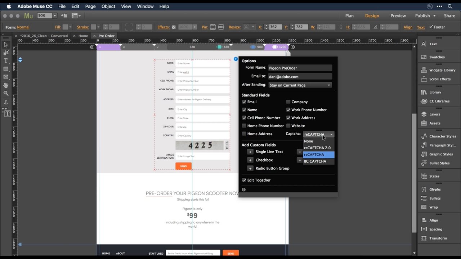This screenshot has height=259, width=461.
Task: Click the Form Name input field
Action: (x=300, y=68)
